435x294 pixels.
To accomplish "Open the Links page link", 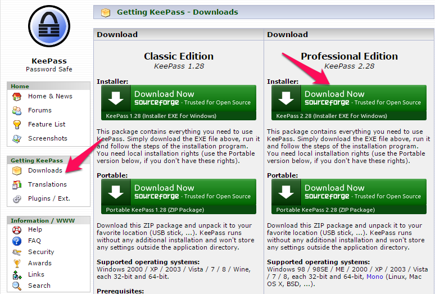I will coord(36,274).
